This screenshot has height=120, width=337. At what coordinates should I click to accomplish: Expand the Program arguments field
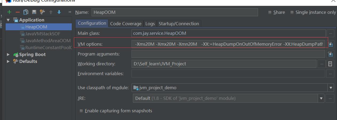tap(330, 54)
